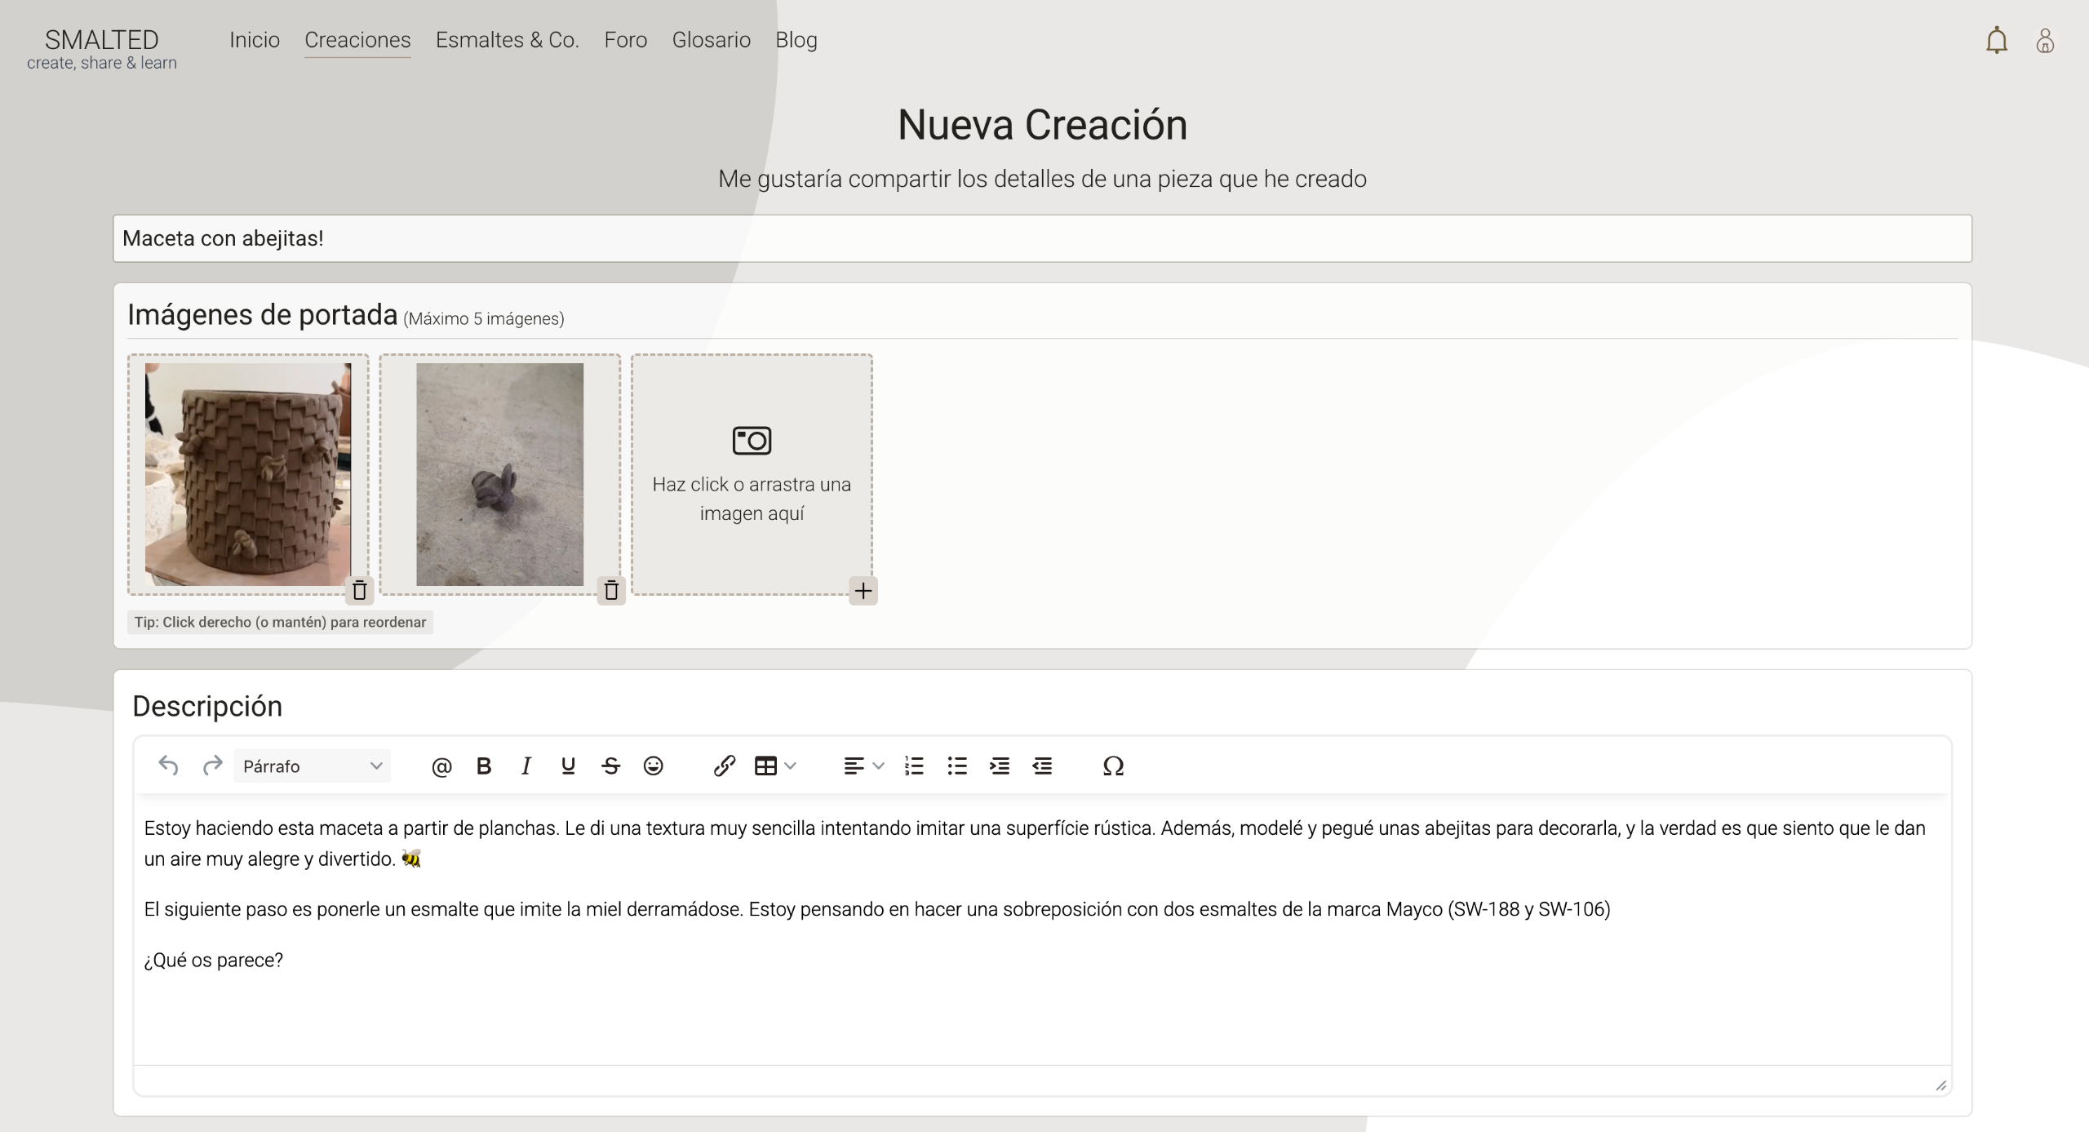Click the title field "Maceta con abejitas!"
Screen dimensions: 2089x1132
1042,238
